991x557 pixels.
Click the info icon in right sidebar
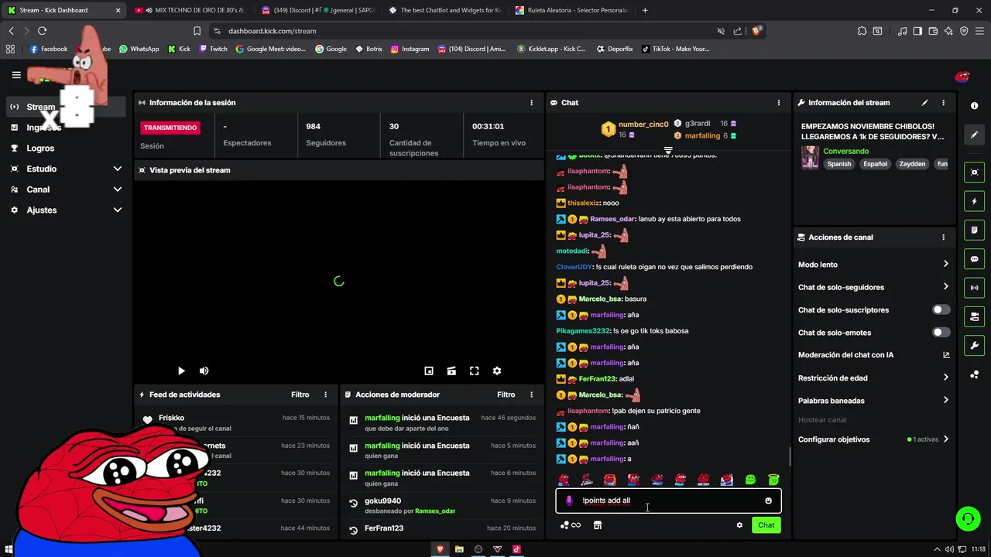(x=974, y=106)
